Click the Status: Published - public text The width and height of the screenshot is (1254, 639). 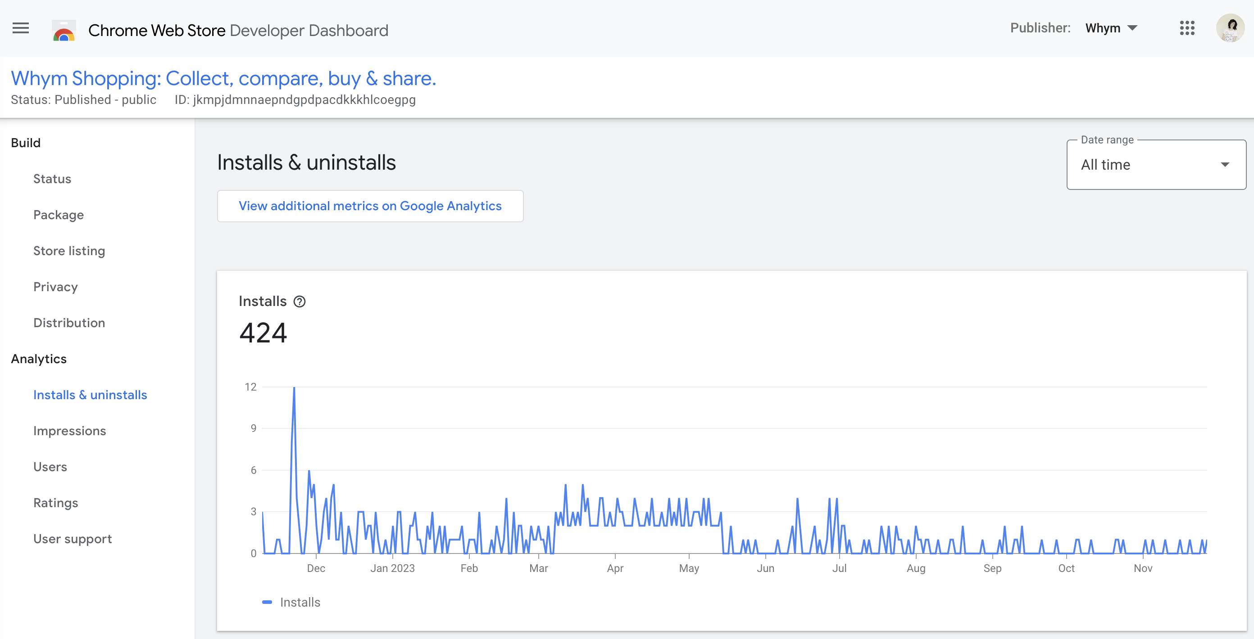pos(84,100)
